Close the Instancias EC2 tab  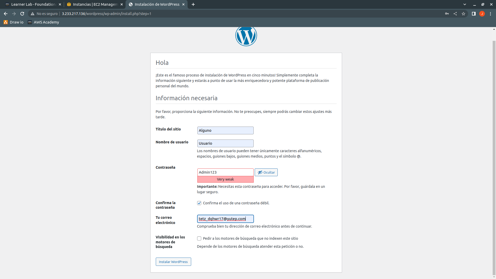point(122,4)
